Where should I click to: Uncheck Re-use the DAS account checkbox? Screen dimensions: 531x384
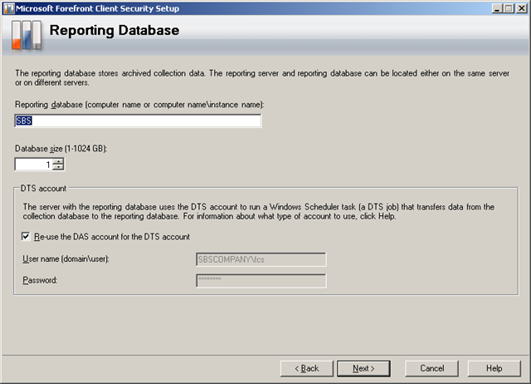(26, 236)
